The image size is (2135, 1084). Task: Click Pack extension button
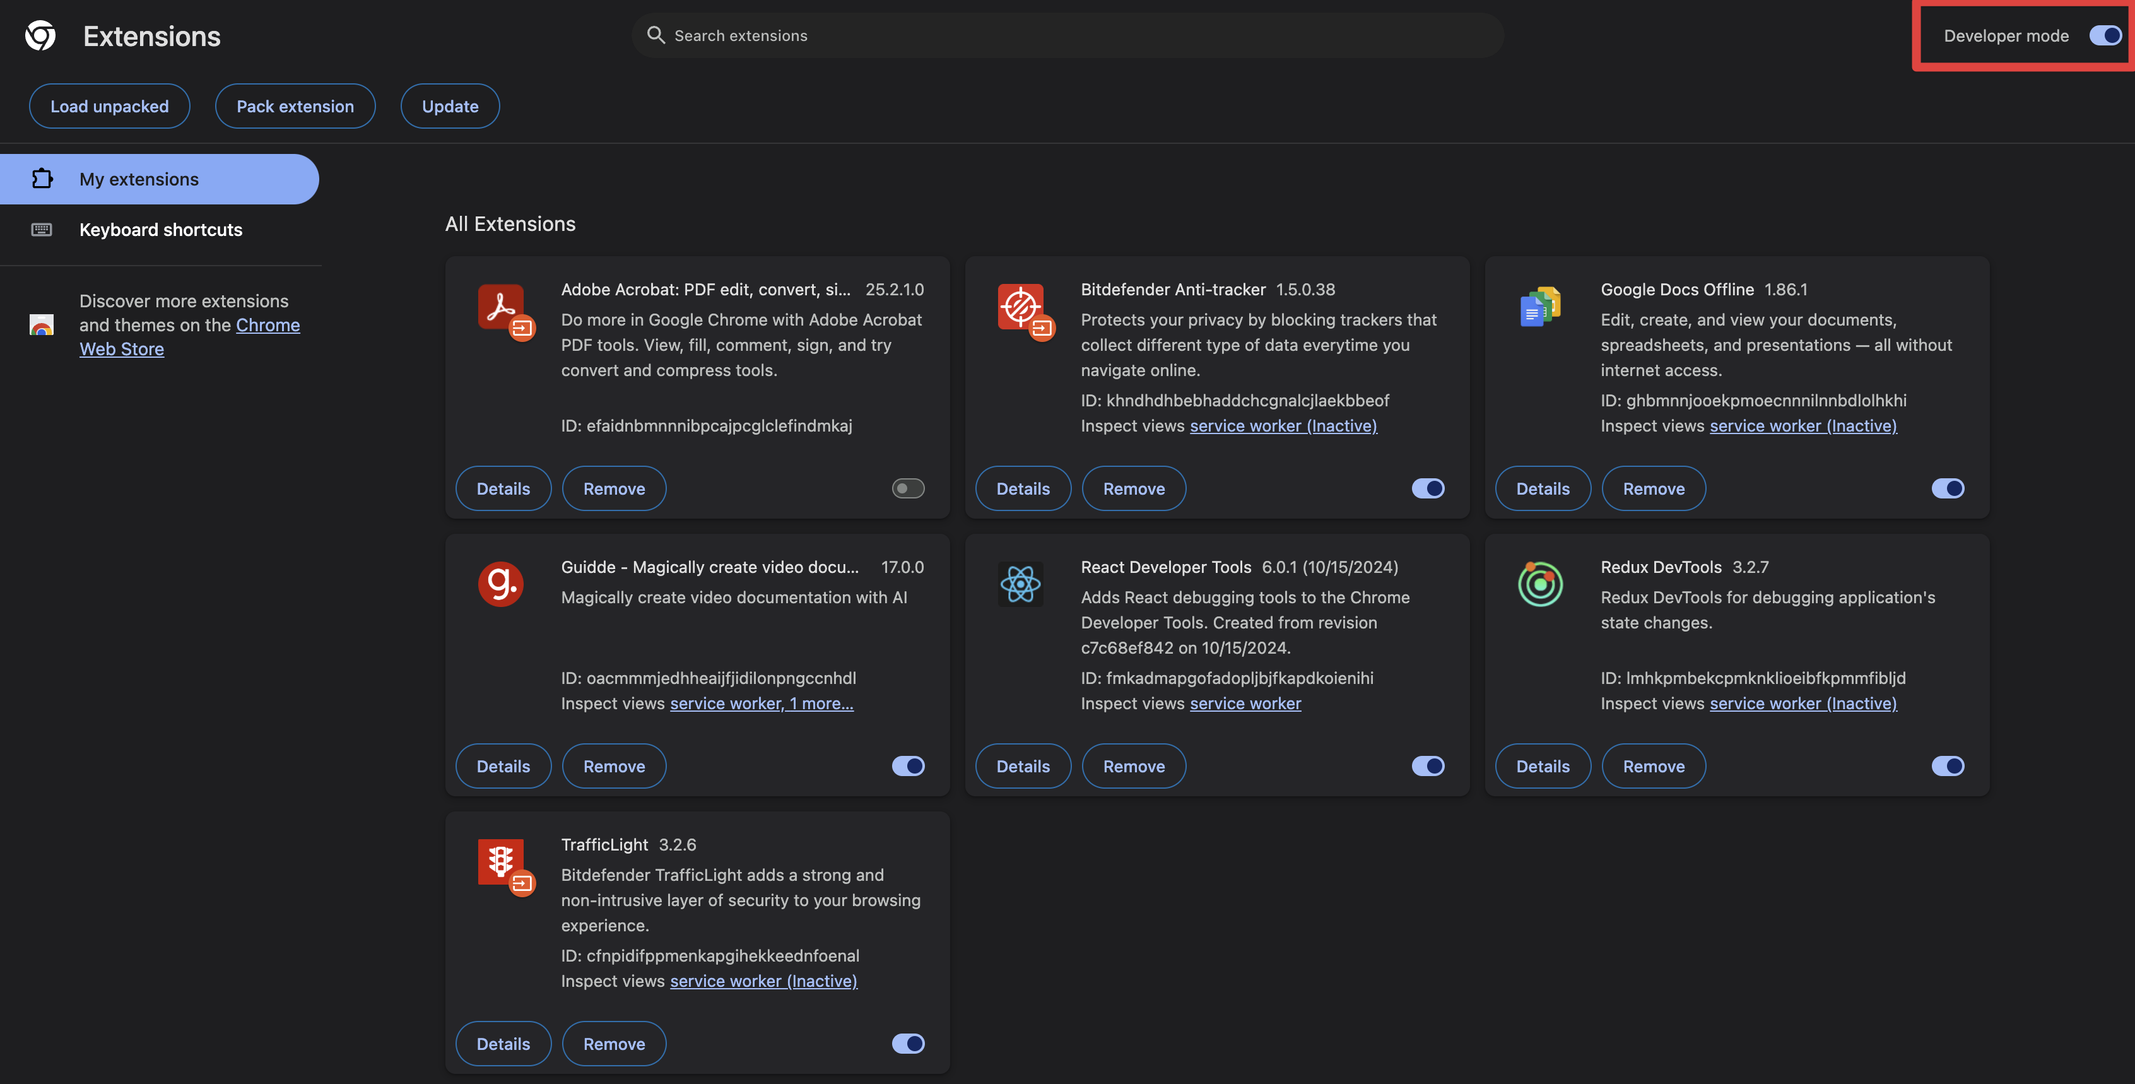[x=295, y=106]
